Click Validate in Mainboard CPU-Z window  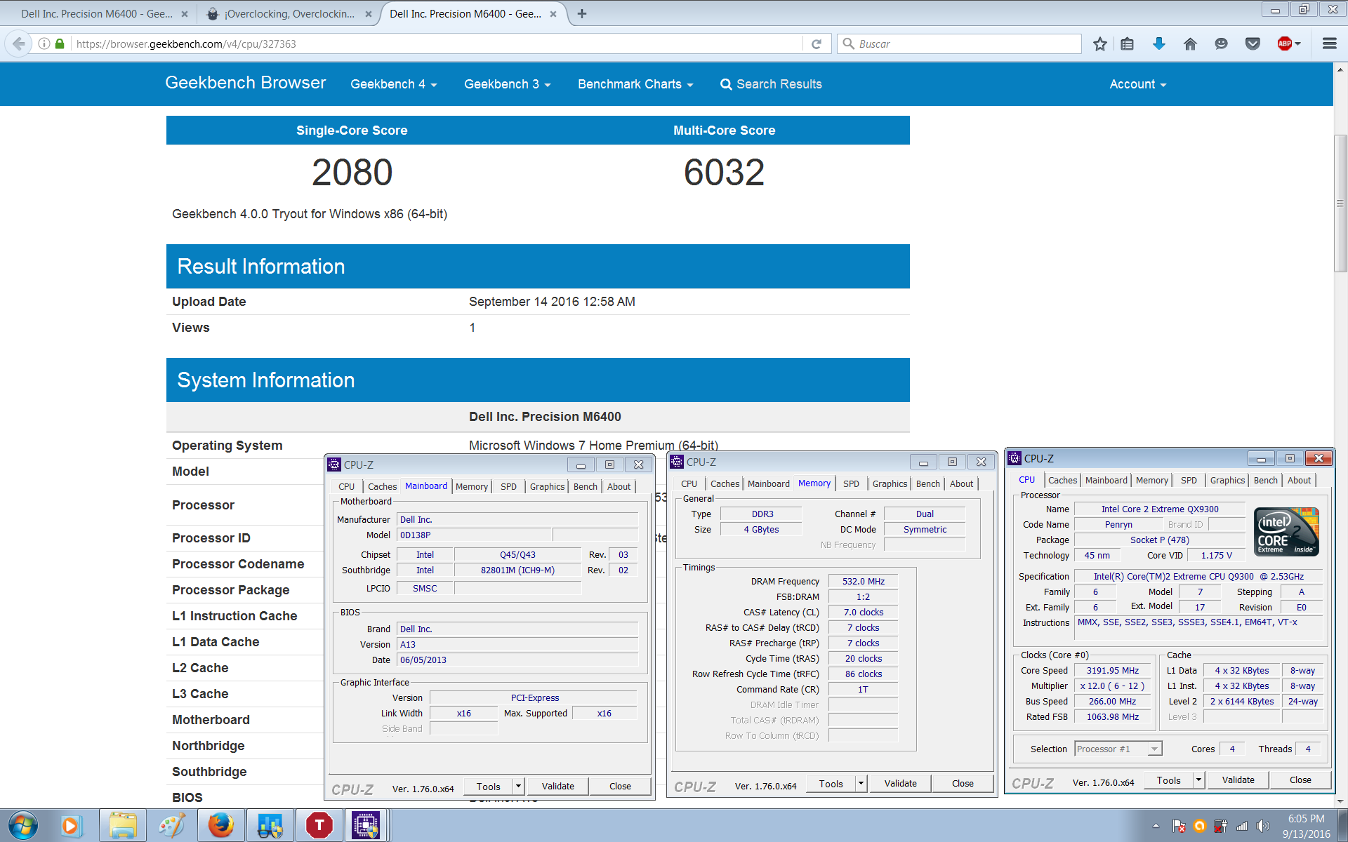(557, 786)
